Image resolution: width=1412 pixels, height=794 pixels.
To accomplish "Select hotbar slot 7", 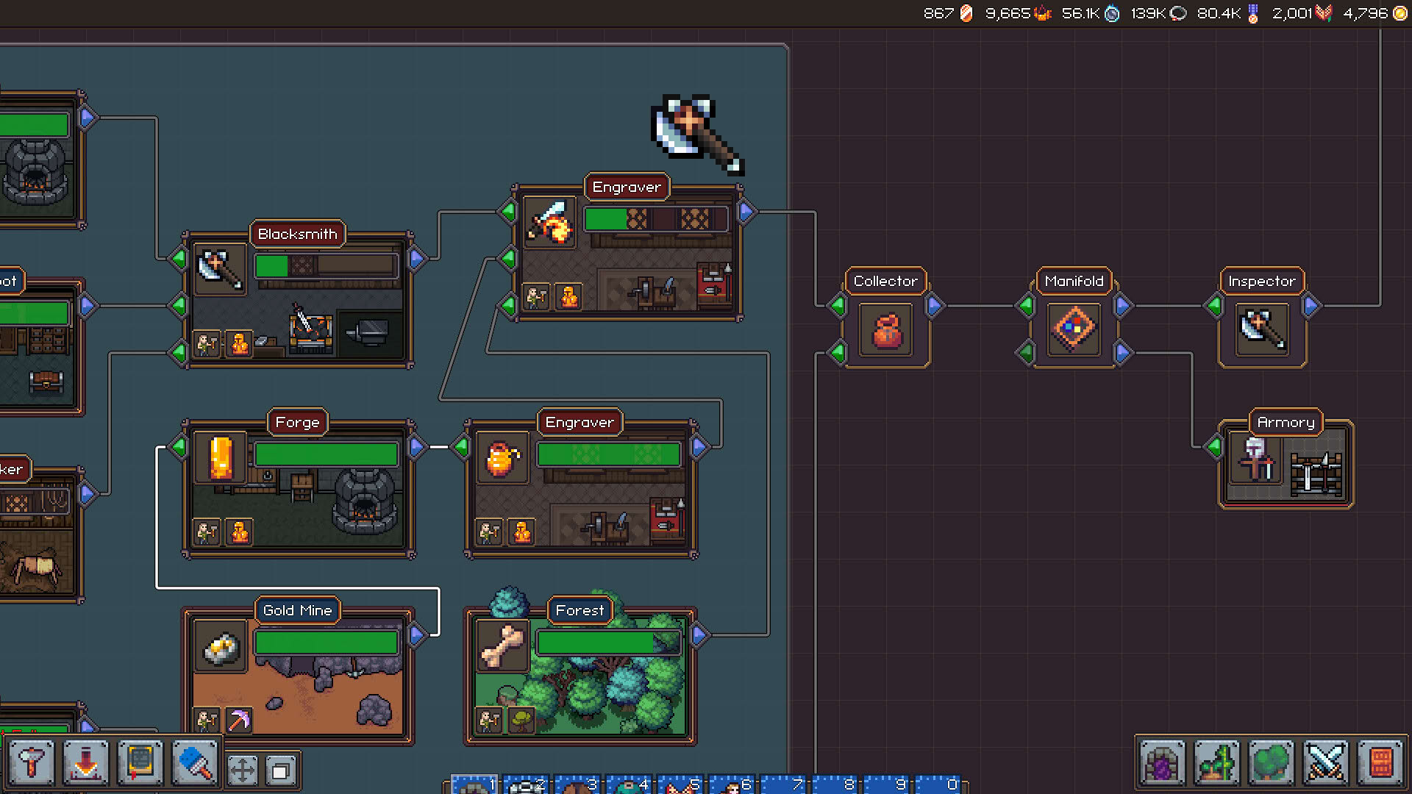I will point(783,784).
